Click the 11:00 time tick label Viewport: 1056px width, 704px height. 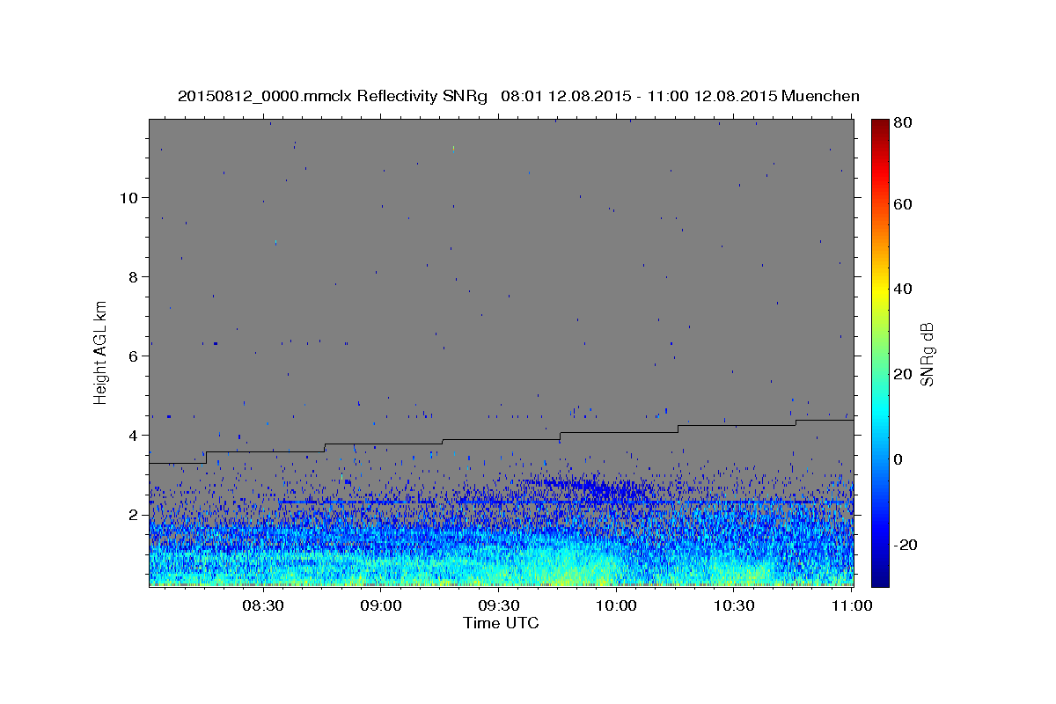pyautogui.click(x=851, y=606)
